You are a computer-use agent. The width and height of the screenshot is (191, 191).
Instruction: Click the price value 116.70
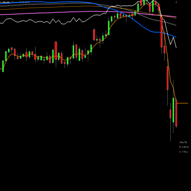click(183, 142)
